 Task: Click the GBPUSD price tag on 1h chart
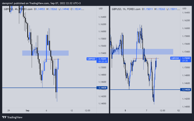pos(175,58)
